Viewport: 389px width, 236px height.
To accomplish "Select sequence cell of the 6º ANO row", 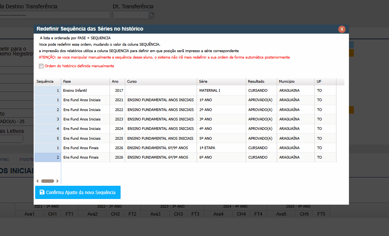I will [x=47, y=157].
